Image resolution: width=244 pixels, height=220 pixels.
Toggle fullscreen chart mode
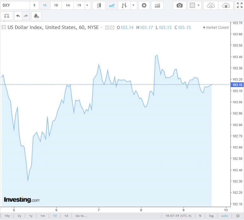pos(240,5)
